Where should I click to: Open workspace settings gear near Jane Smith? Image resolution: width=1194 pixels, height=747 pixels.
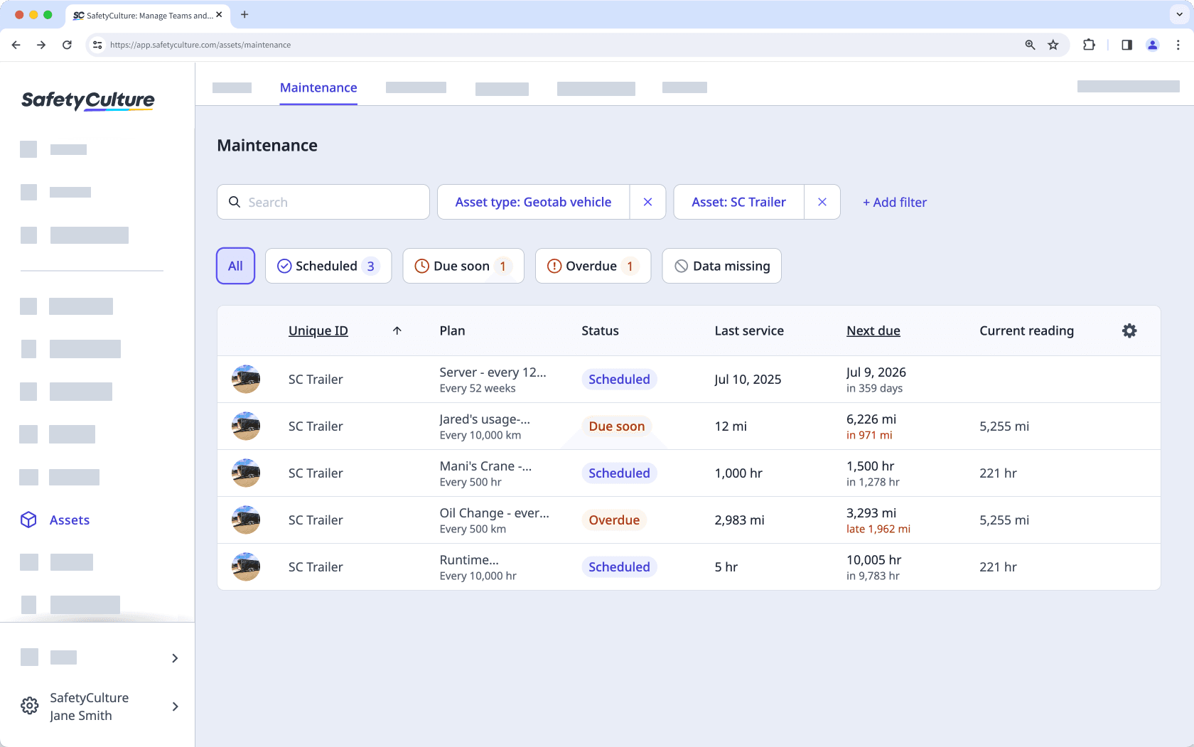(x=29, y=706)
